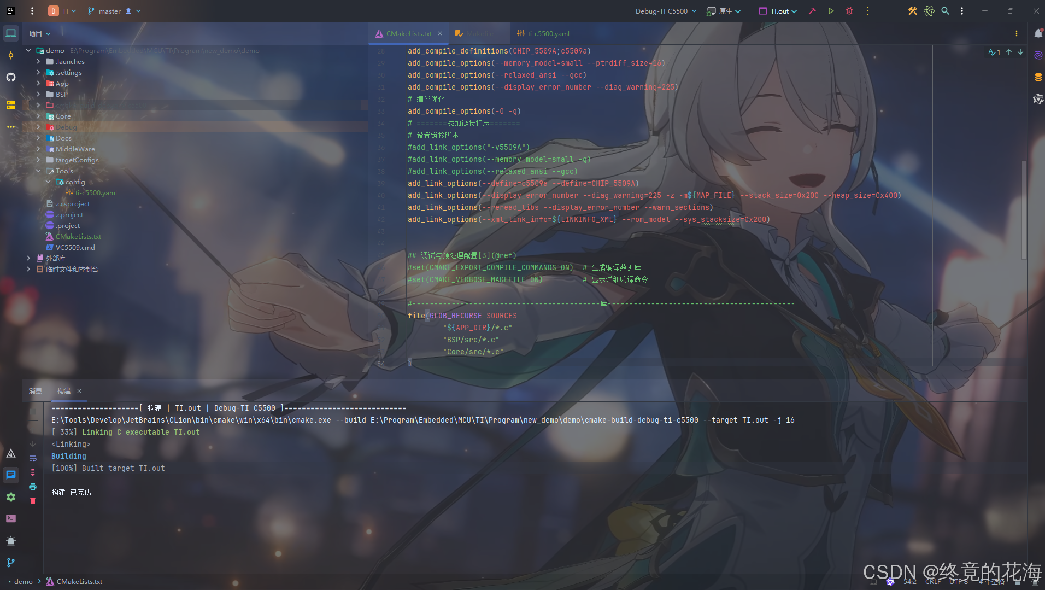This screenshot has height=590, width=1045.
Task: Expand the BSP folder
Action: [38, 94]
